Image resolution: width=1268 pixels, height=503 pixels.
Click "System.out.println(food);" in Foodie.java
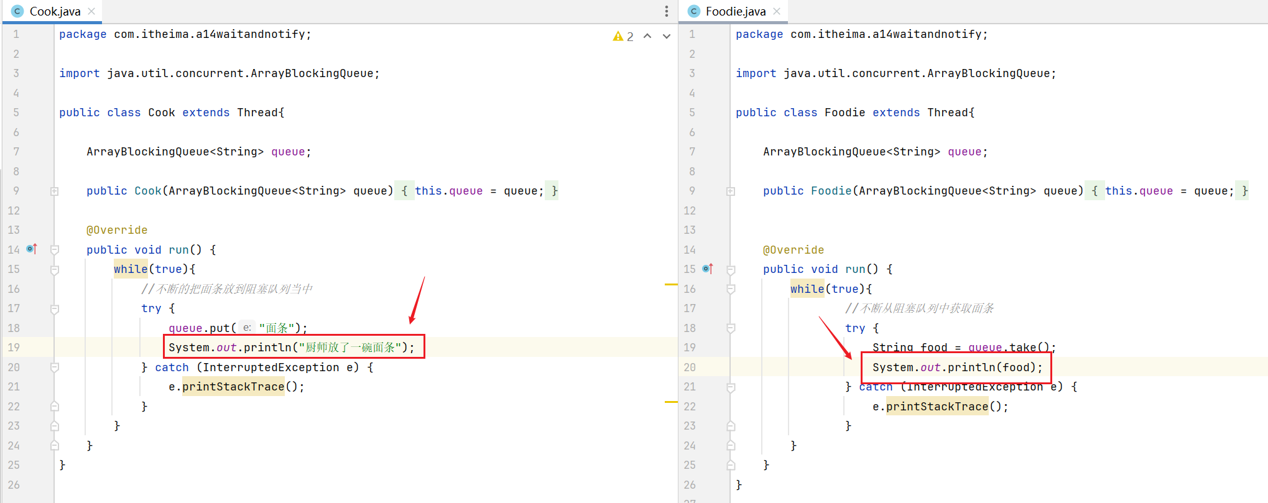tap(957, 367)
